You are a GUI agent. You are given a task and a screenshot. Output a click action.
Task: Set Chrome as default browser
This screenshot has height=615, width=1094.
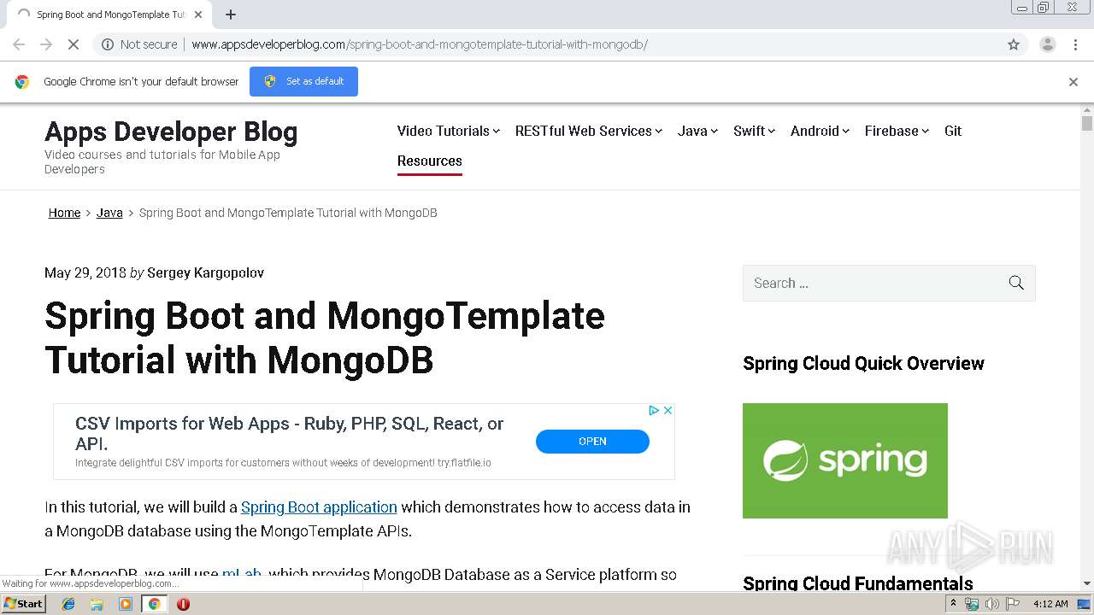(303, 81)
